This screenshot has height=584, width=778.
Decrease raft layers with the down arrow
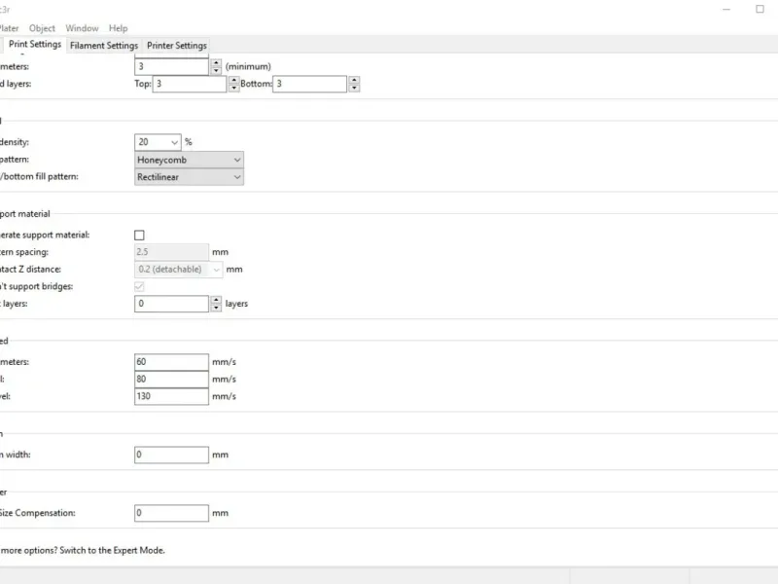[216, 308]
